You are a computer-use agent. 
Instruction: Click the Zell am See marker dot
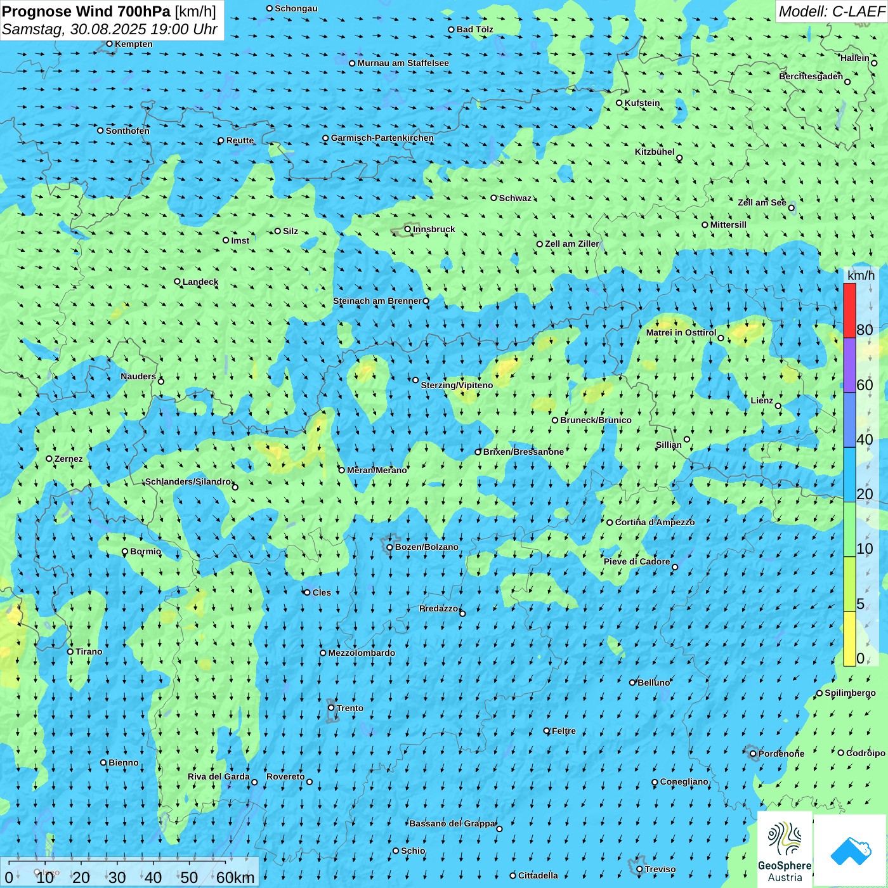coord(791,207)
